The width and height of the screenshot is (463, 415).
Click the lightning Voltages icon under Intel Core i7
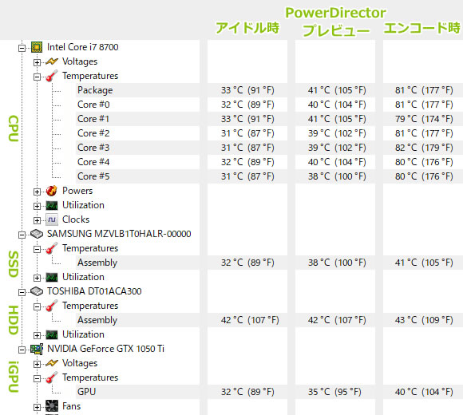(52, 61)
